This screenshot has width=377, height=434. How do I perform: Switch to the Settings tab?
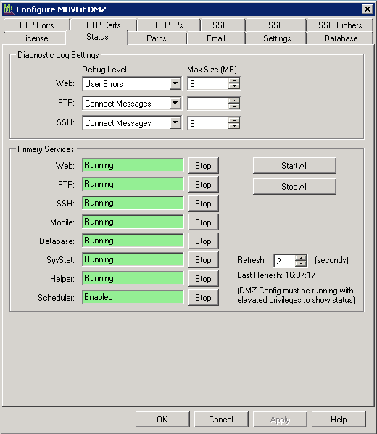pyautogui.click(x=277, y=38)
